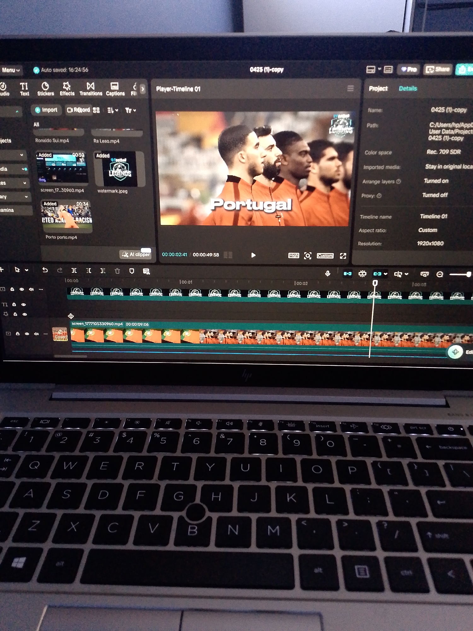This screenshot has width=473, height=631.
Task: Hide the watermark track with eye icon
Action: (22, 289)
